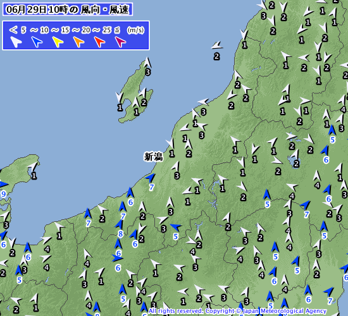Click the yellow 10–15 m/s legend arrow
348x316 pixels.
click(58, 42)
